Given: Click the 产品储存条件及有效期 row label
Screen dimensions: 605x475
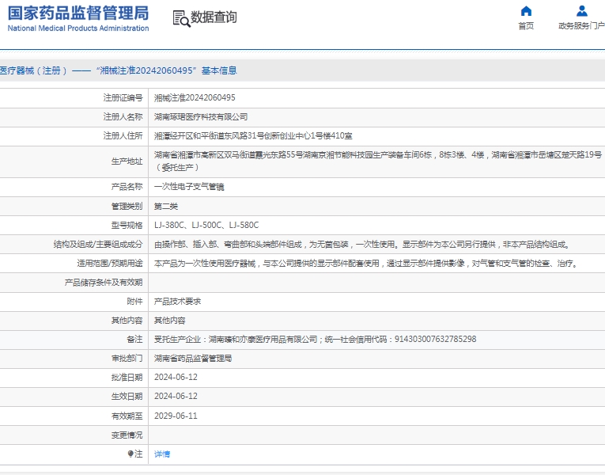Looking at the screenshot, I should click(x=104, y=283).
